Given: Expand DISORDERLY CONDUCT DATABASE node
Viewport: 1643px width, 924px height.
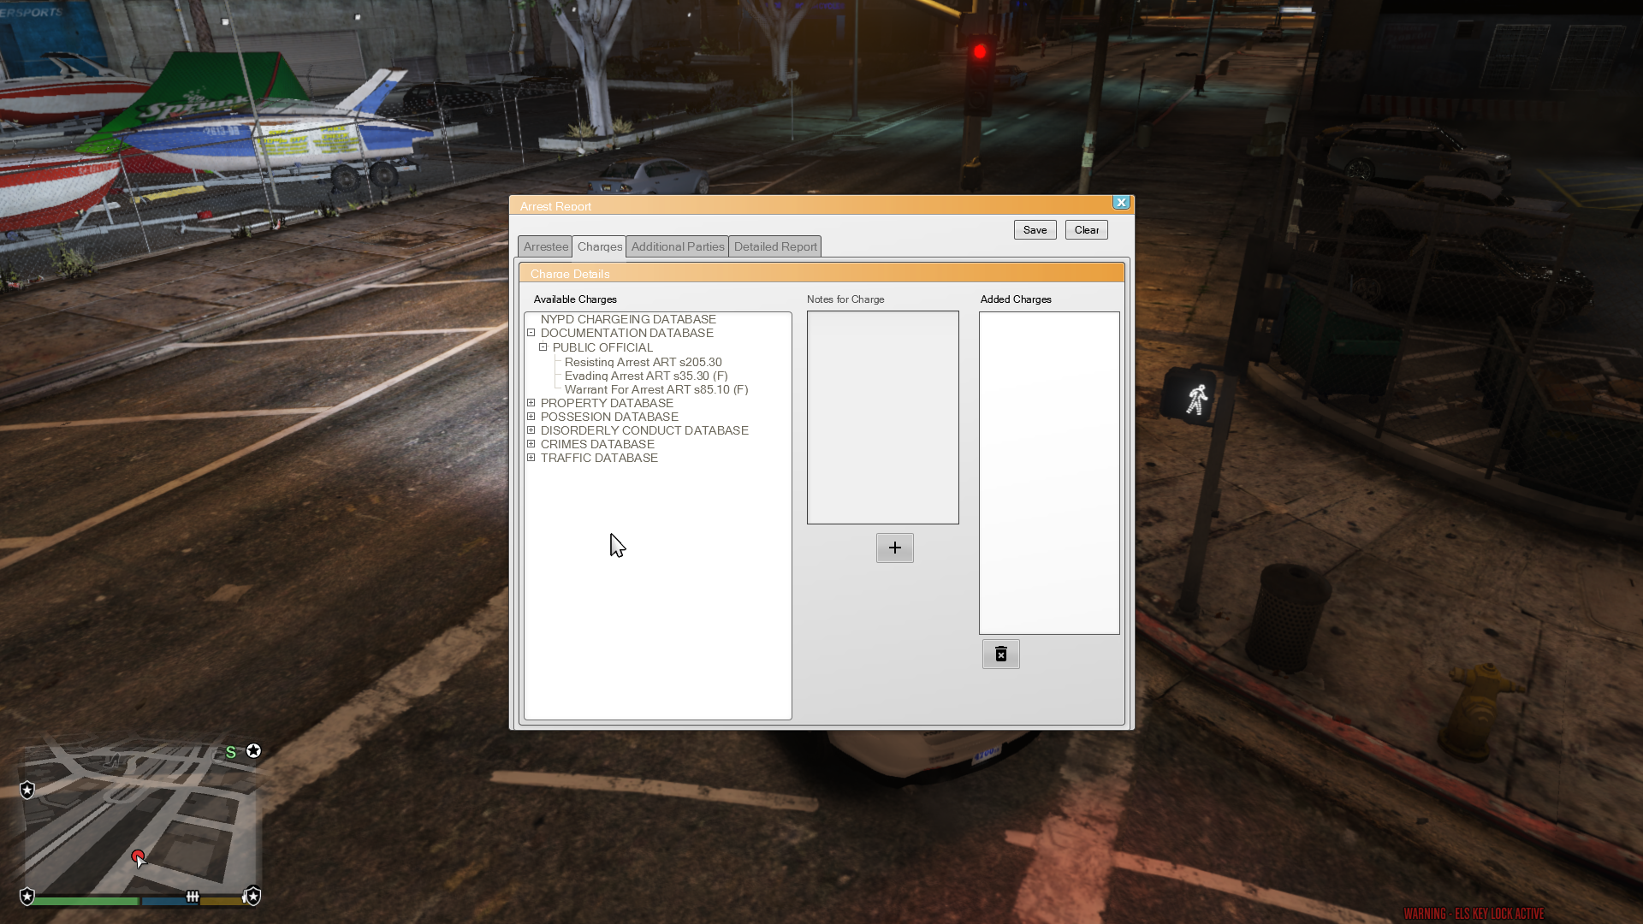Looking at the screenshot, I should click(x=531, y=430).
